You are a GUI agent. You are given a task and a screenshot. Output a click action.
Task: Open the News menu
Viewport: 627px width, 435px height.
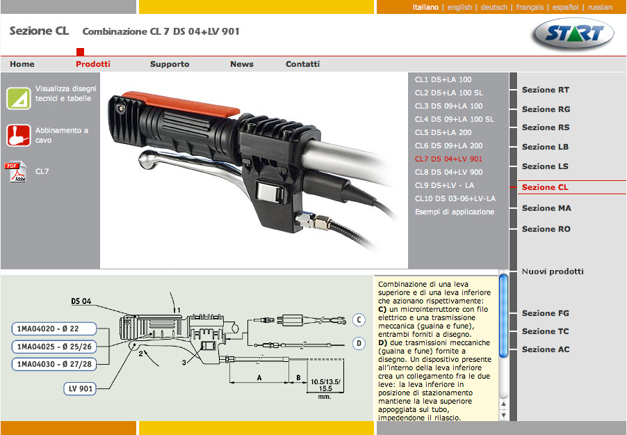241,64
